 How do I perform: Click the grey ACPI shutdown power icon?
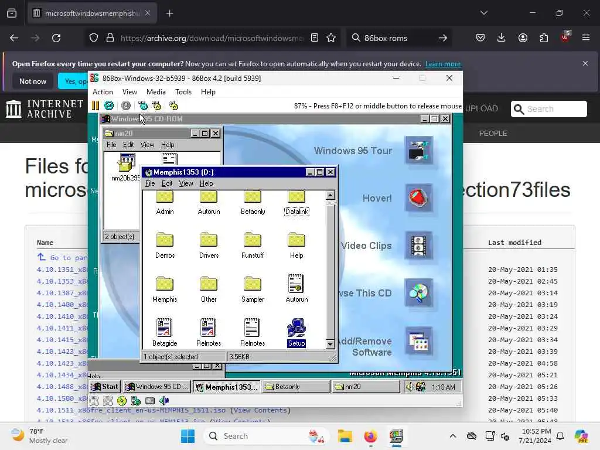[126, 105]
